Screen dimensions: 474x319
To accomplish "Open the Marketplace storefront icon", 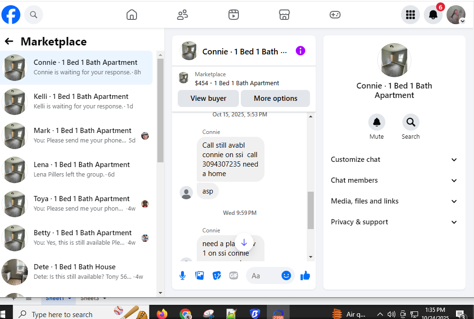I will click(x=284, y=15).
